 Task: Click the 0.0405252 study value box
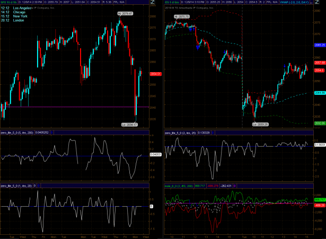[x=42, y=132]
